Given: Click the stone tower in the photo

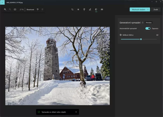Looking at the screenshot, I should 51,60.
